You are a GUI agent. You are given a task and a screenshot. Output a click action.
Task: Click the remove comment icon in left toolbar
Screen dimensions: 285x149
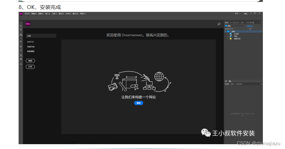[21, 59]
